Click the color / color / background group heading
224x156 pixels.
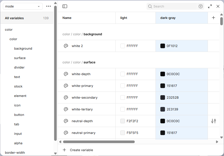click(82, 34)
